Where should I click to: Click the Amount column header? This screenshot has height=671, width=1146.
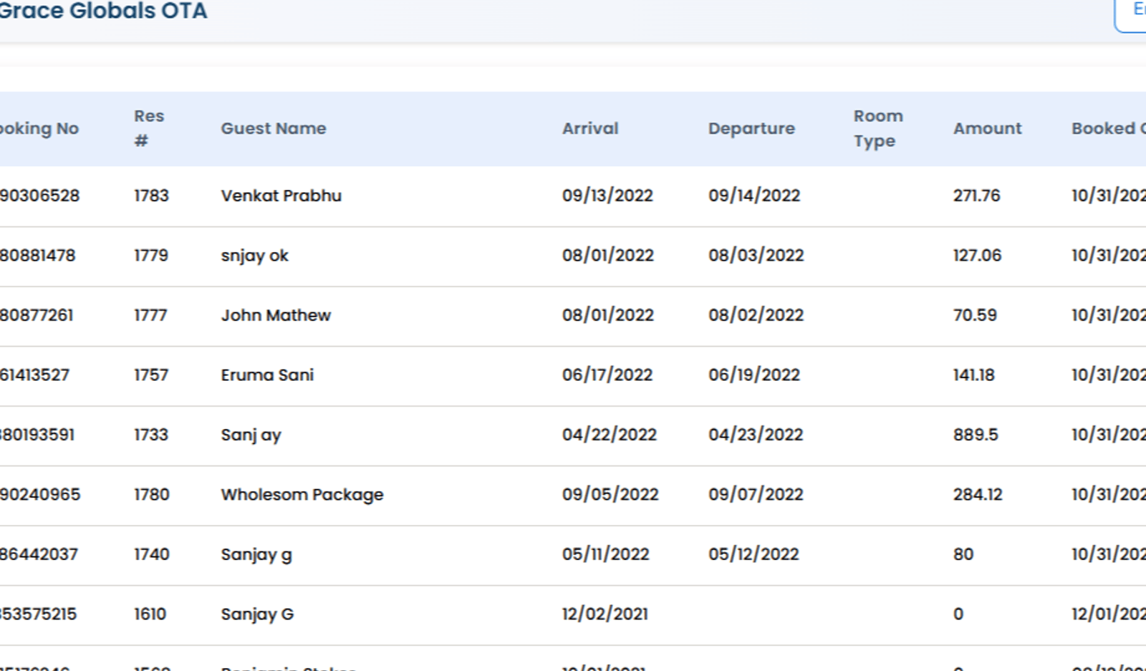click(x=987, y=129)
